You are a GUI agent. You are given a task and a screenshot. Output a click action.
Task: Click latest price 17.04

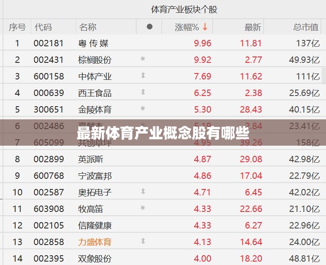point(251,176)
